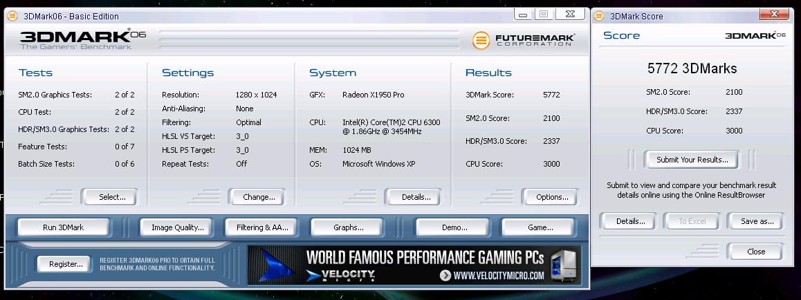Viewport: 801px width, 300px height.
Task: Click 'CPU Score:' 3000 in the Score window
Action: (734, 131)
